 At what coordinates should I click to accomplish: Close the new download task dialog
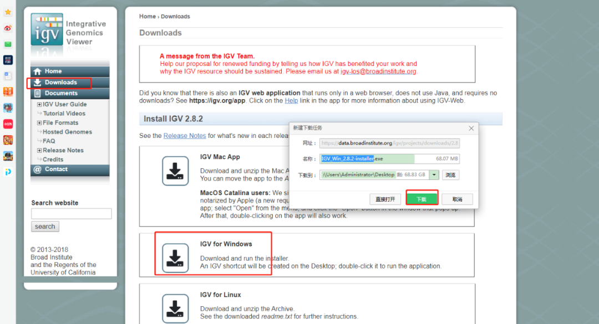[x=471, y=128]
